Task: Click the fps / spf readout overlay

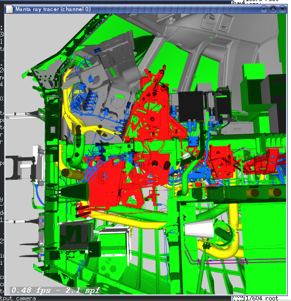Action: [x=56, y=290]
